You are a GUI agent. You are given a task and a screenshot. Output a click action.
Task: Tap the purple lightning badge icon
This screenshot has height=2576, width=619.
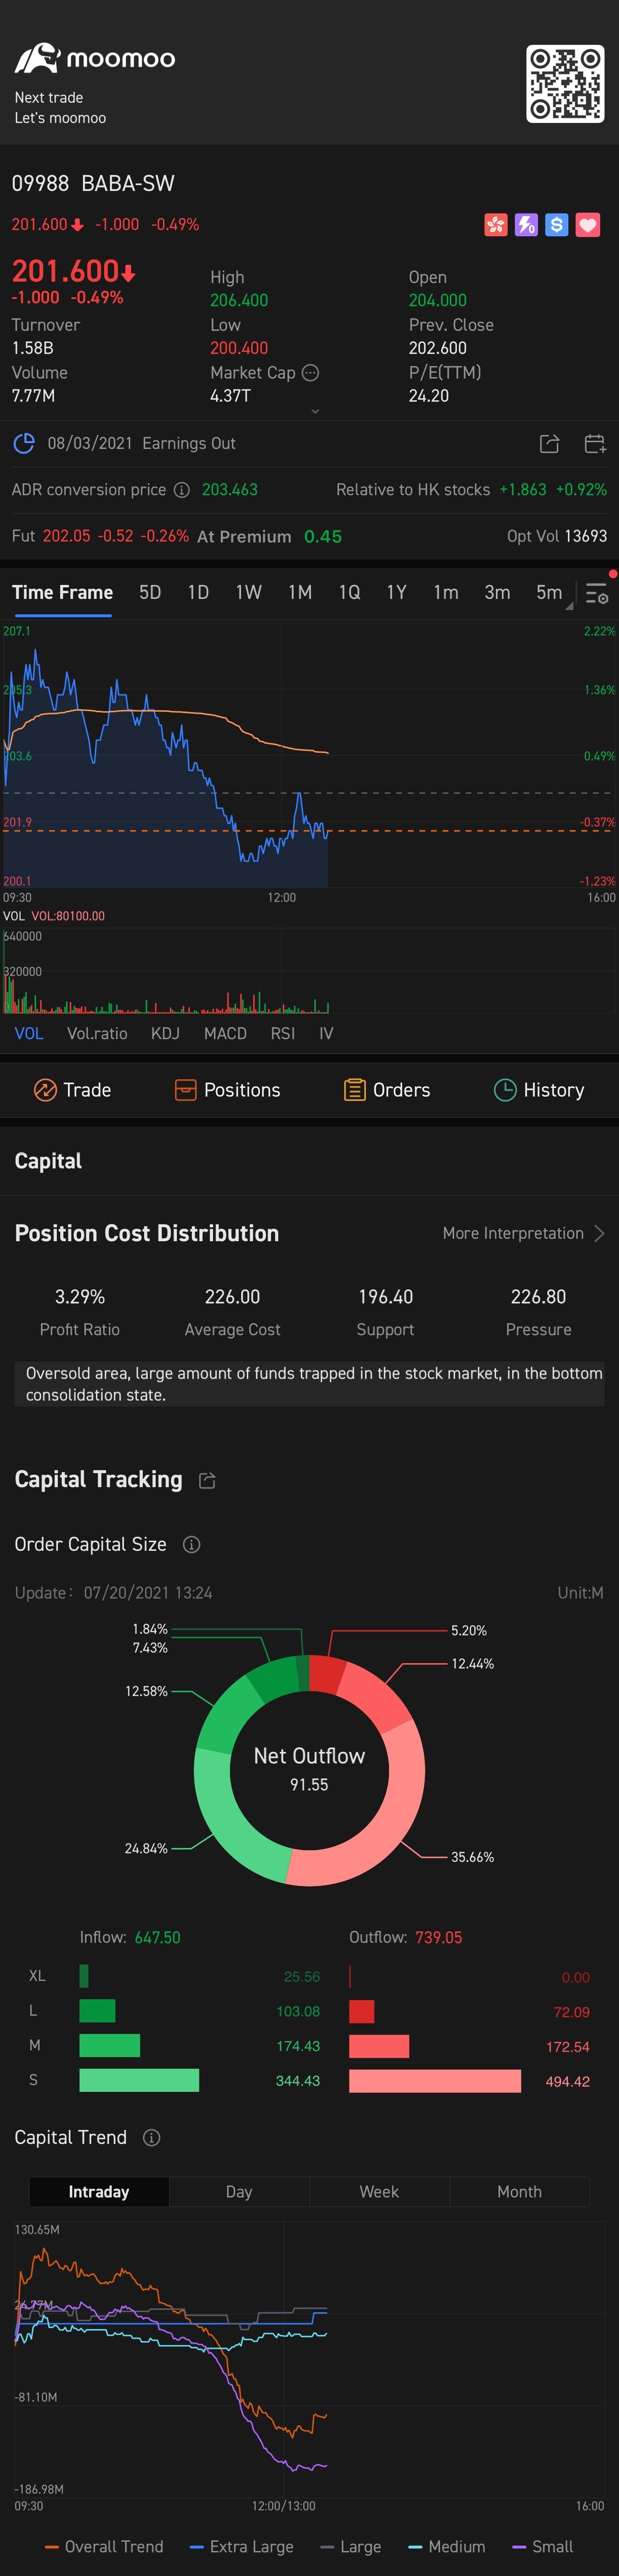pyautogui.click(x=526, y=225)
